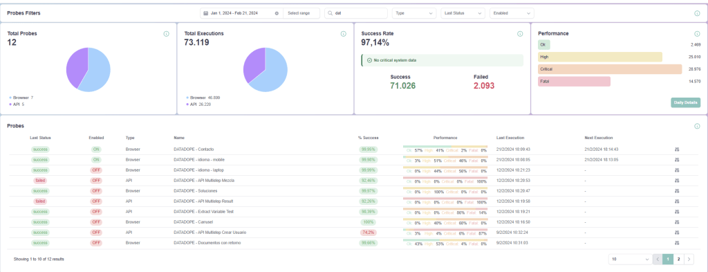This screenshot has width=708, height=272.
Task: Click the next page arrow
Action: click(x=689, y=259)
